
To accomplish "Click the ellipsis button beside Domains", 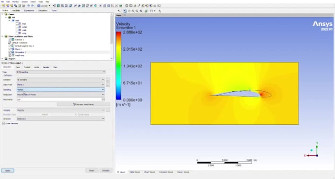I will [108, 80].
